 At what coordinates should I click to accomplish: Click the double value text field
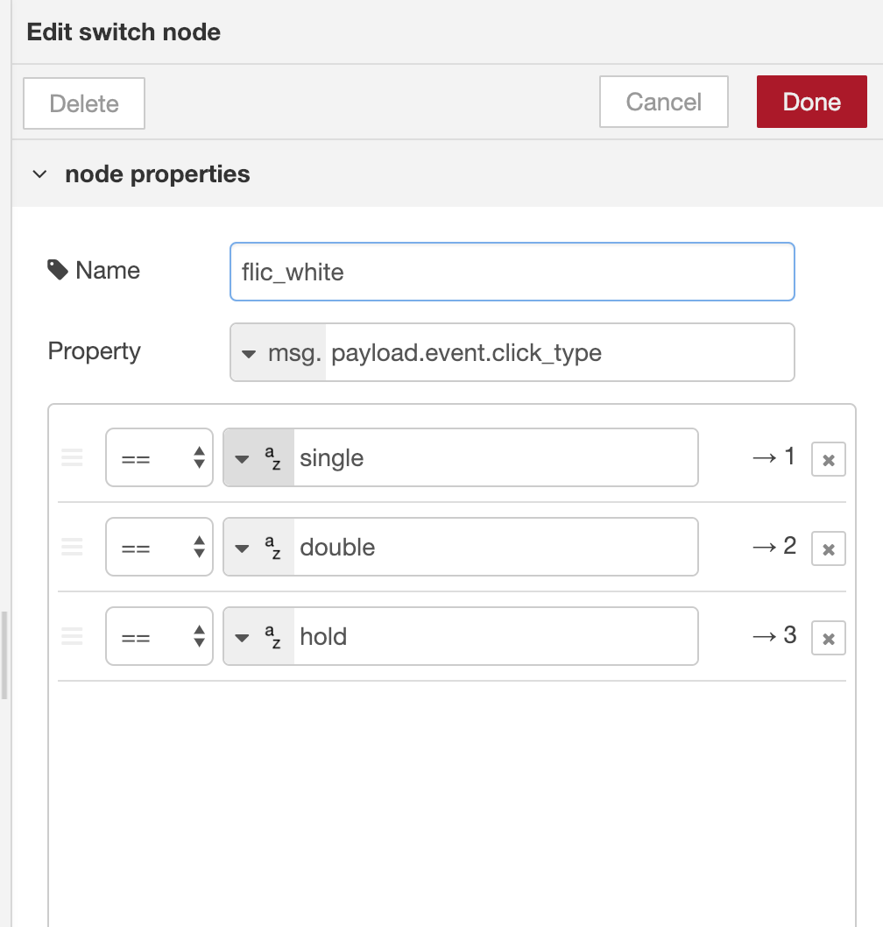495,547
